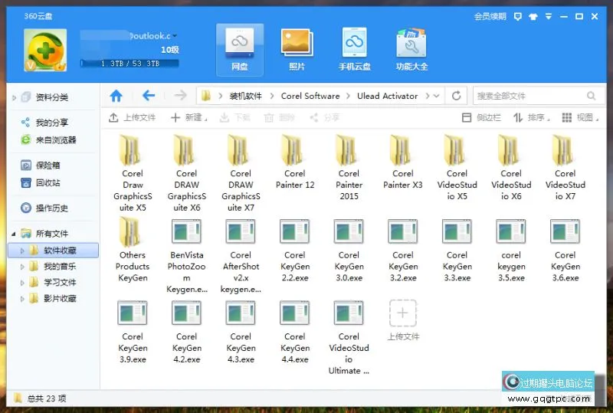
Task: Select the Corel Painter X3 folder
Action: [403, 162]
